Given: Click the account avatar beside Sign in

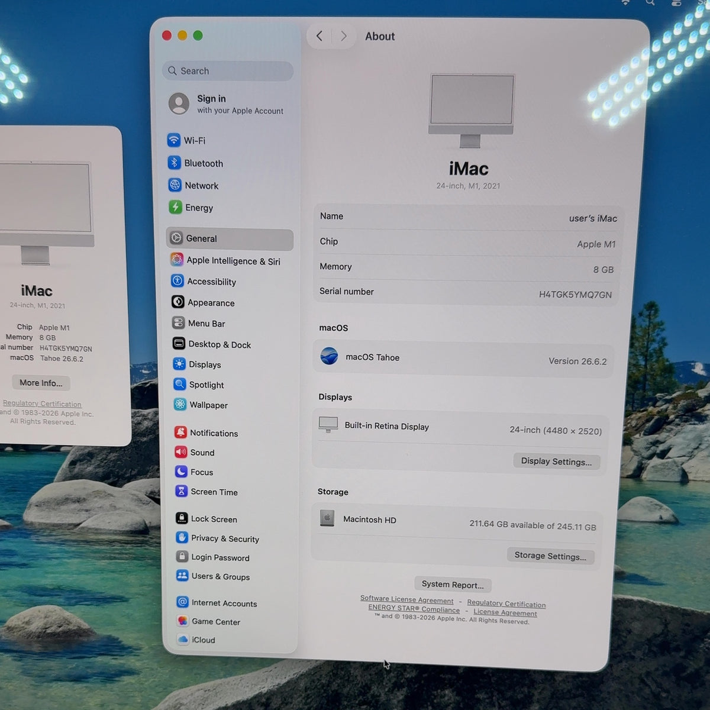Looking at the screenshot, I should point(179,103).
